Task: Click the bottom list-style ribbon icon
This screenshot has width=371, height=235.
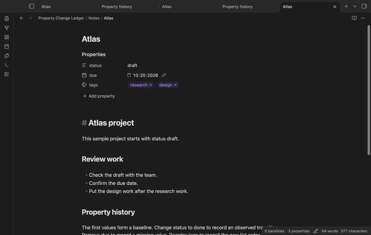Action: [6, 74]
